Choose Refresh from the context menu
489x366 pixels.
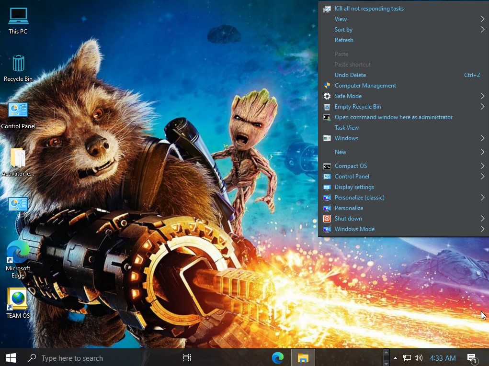pos(404,40)
